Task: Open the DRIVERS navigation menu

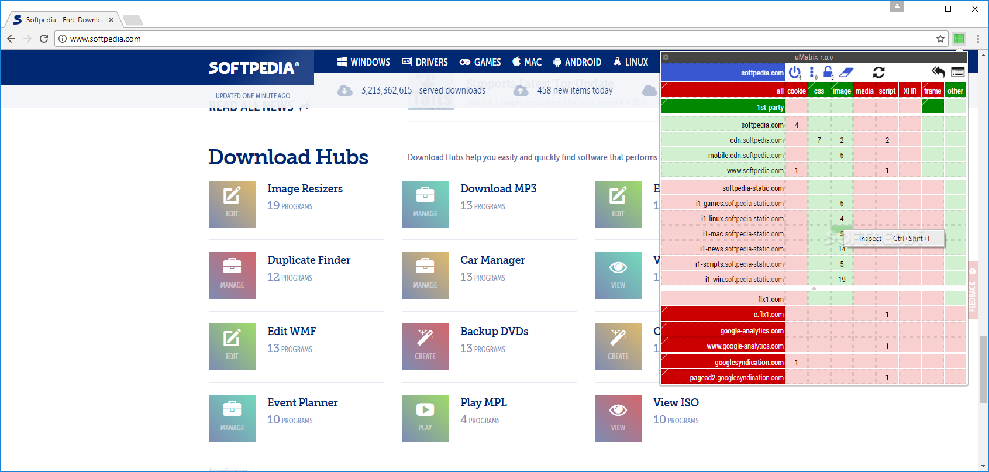Action: point(425,62)
